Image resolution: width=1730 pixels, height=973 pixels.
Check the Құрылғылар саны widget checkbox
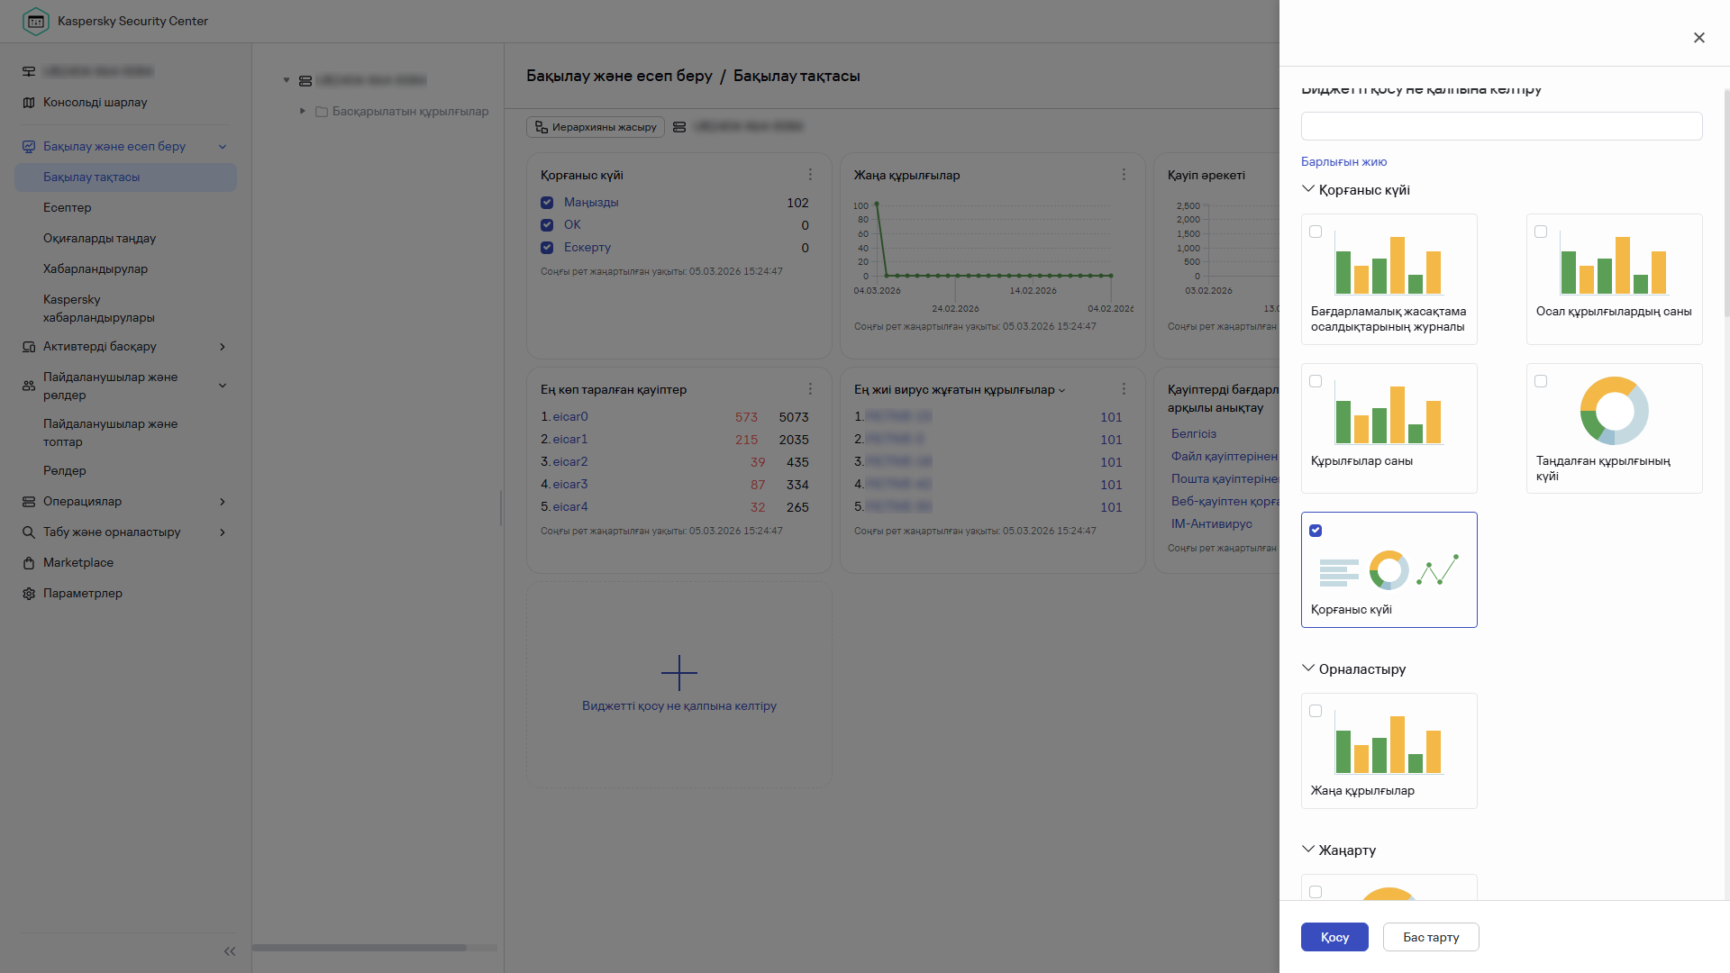click(1316, 381)
